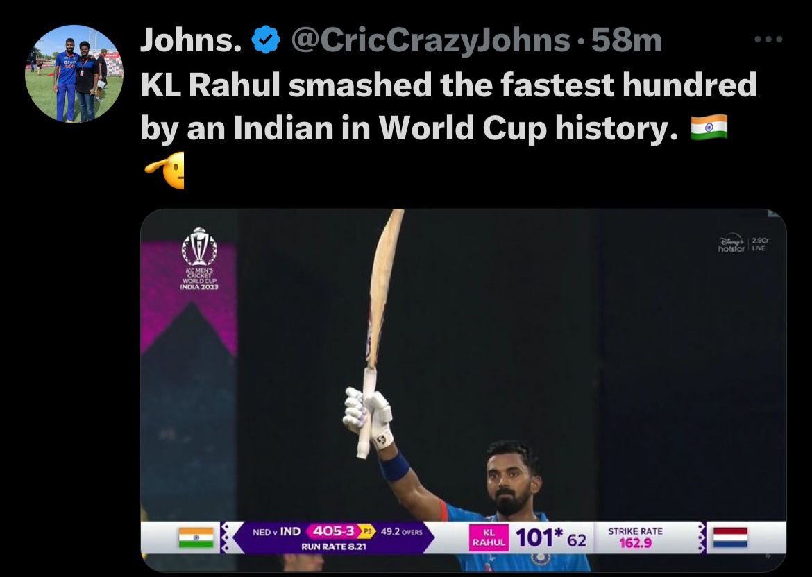Screen dimensions: 812x577
Task: Click the India flag on the scoreboard
Action: pos(196,537)
